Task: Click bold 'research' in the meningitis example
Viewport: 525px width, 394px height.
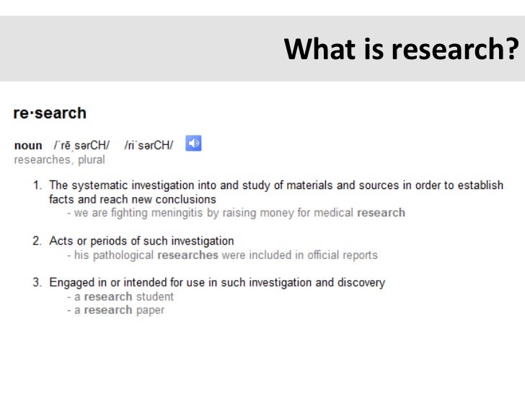Action: click(381, 213)
